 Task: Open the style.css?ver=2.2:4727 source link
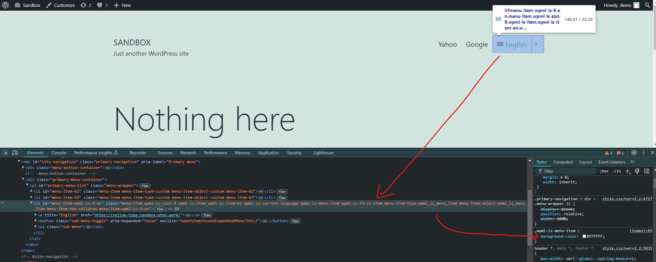627,199
